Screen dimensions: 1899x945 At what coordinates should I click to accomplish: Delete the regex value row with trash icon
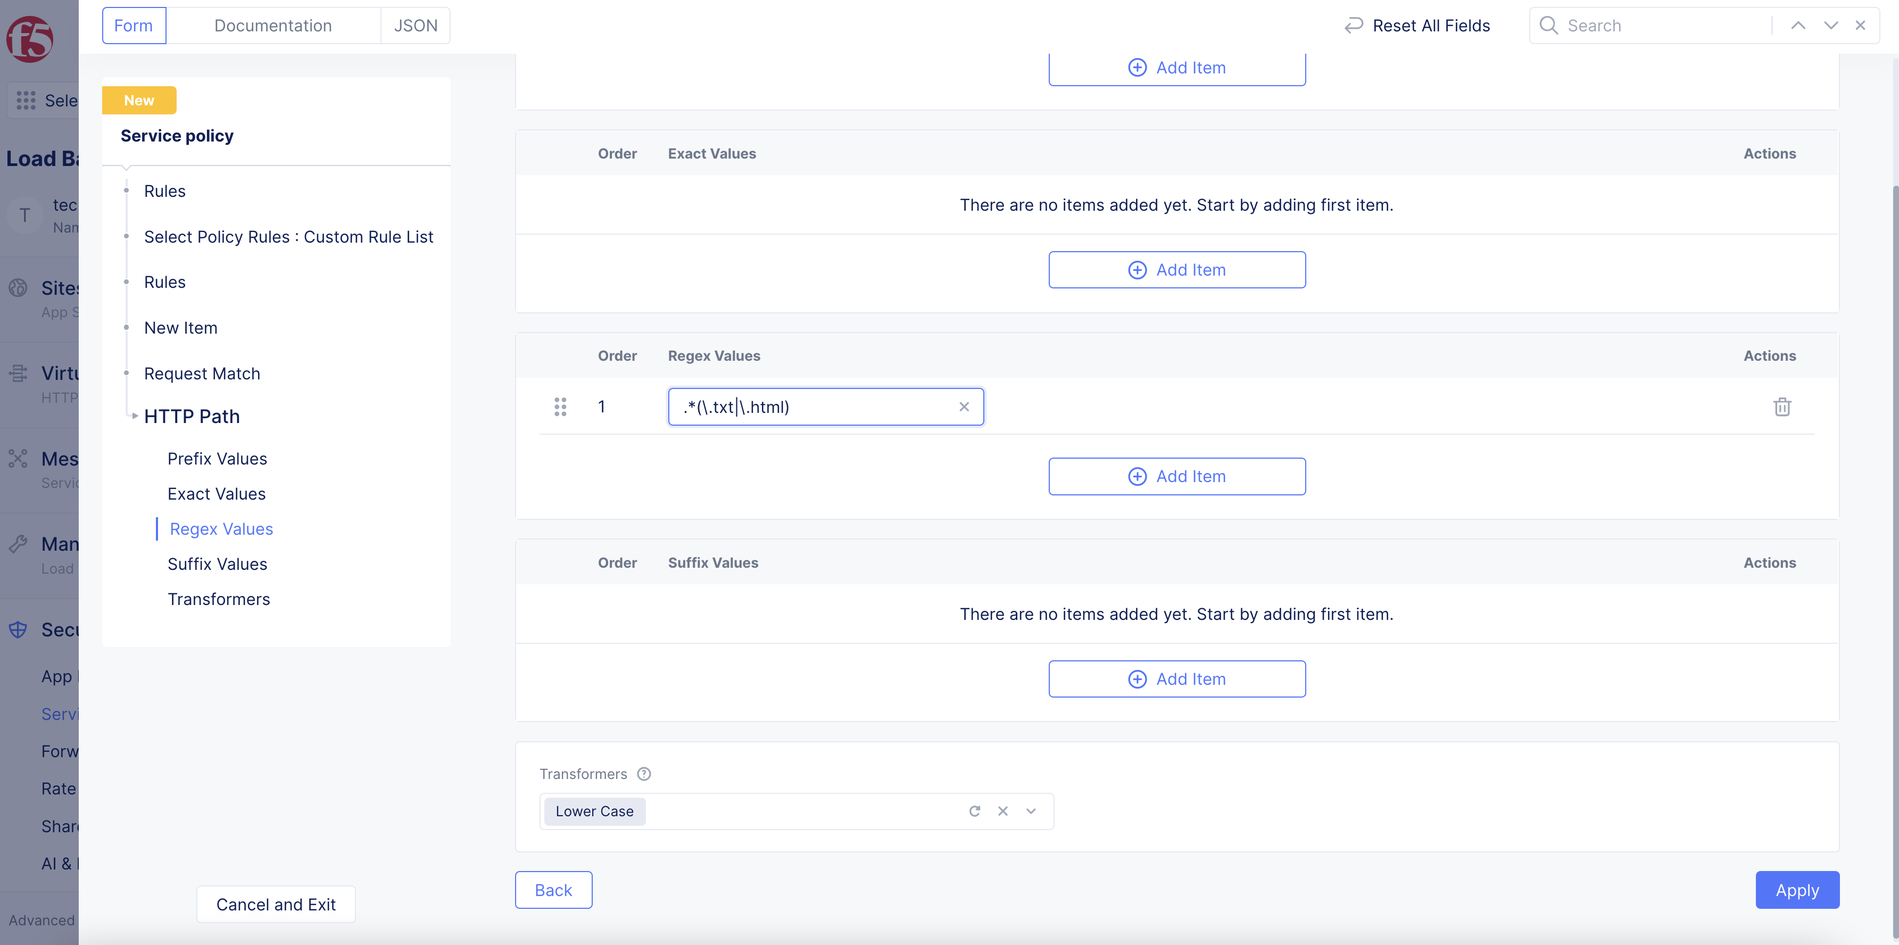point(1782,407)
